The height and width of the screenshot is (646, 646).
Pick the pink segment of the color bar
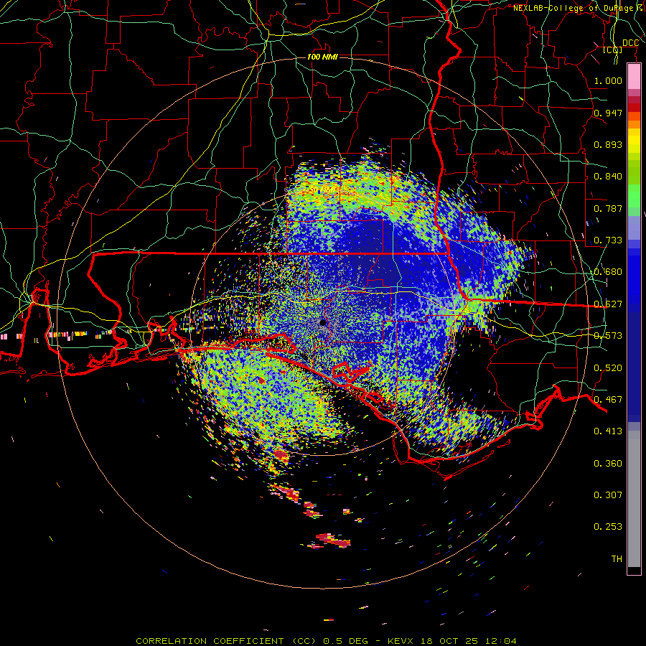(x=634, y=77)
